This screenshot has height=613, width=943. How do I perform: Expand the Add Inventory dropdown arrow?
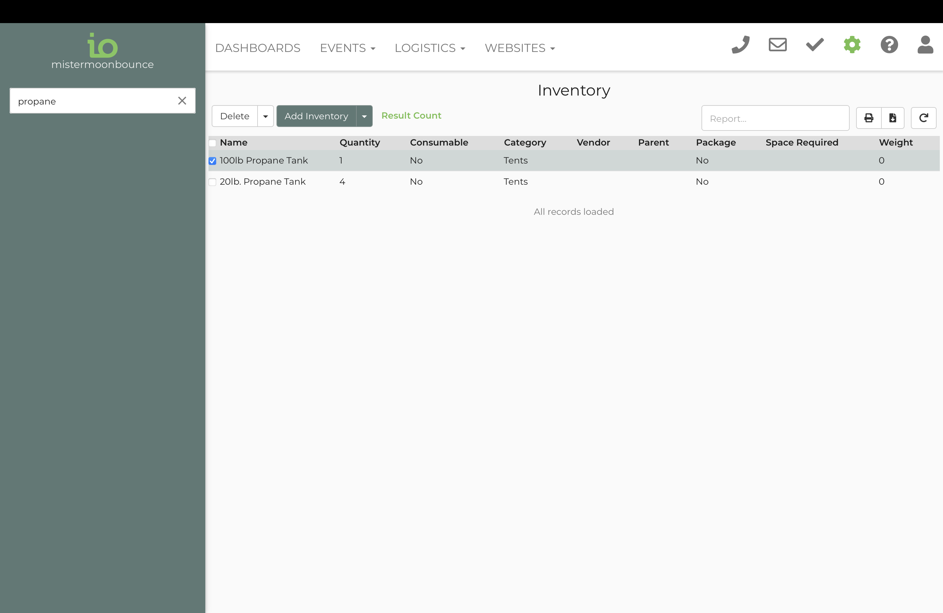tap(364, 116)
